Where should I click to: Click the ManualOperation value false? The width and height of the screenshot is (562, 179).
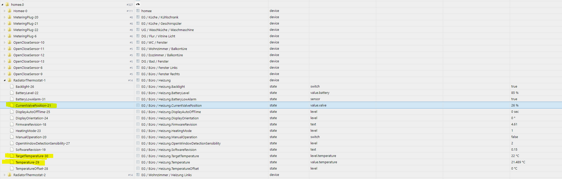pos(515,137)
